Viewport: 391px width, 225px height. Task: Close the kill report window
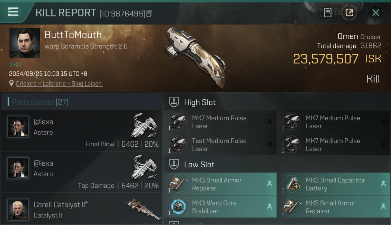coord(376,13)
